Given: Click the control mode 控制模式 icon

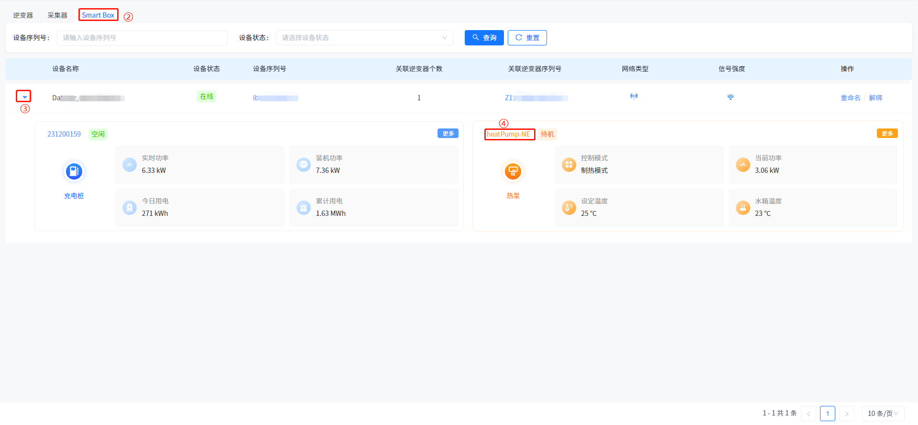Looking at the screenshot, I should 568,165.
